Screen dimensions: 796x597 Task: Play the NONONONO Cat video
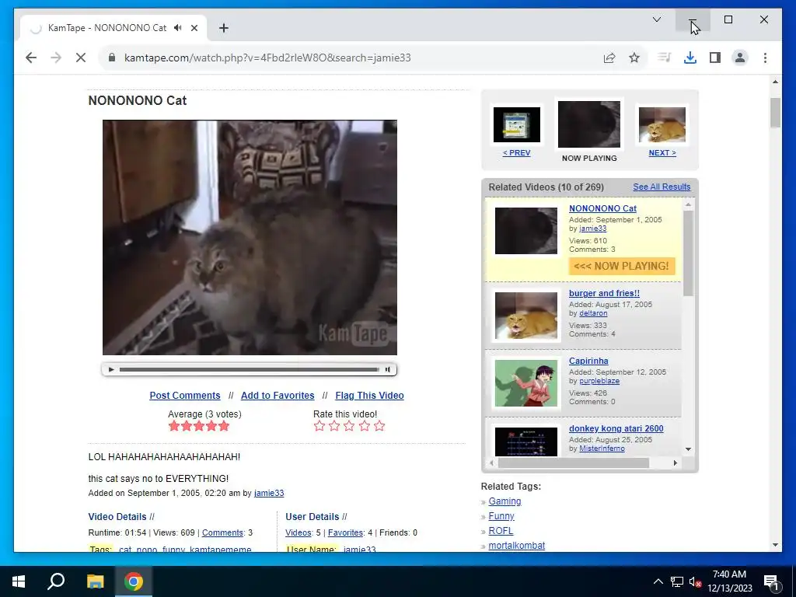pos(112,369)
